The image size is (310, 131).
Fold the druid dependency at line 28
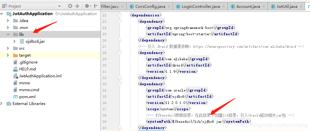[119, 53]
